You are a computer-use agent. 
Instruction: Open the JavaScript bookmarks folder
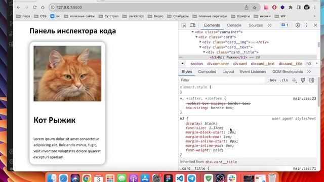pyautogui.click(x=133, y=16)
